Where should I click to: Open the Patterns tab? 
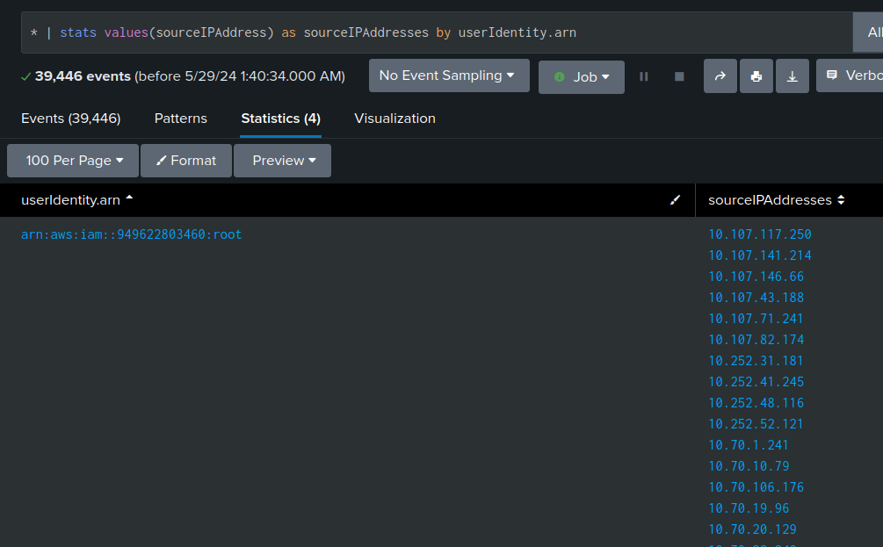pyautogui.click(x=181, y=119)
